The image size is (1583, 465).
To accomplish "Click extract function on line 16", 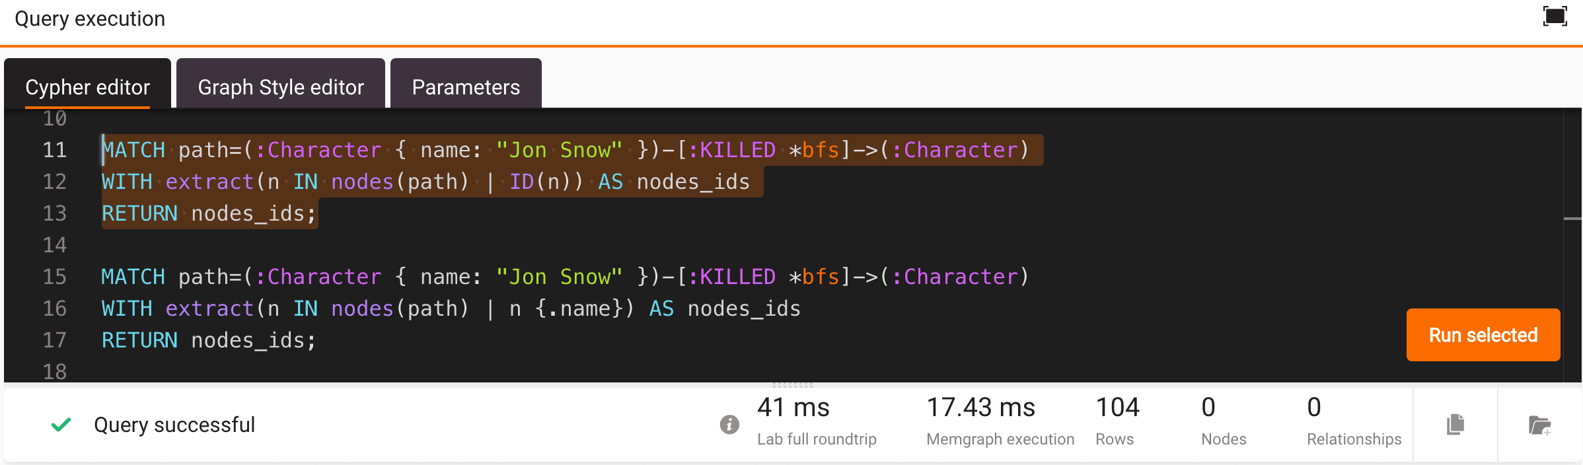I will [209, 308].
